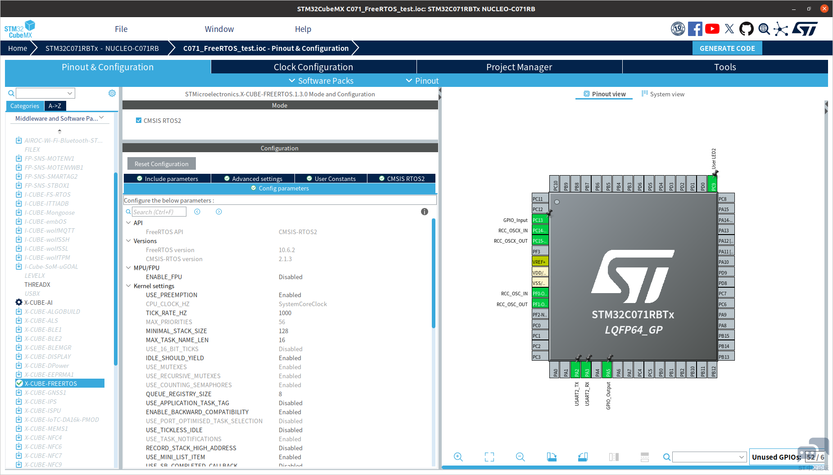Click the MINIMAL_STACK_SIZE value 128

[x=283, y=331]
